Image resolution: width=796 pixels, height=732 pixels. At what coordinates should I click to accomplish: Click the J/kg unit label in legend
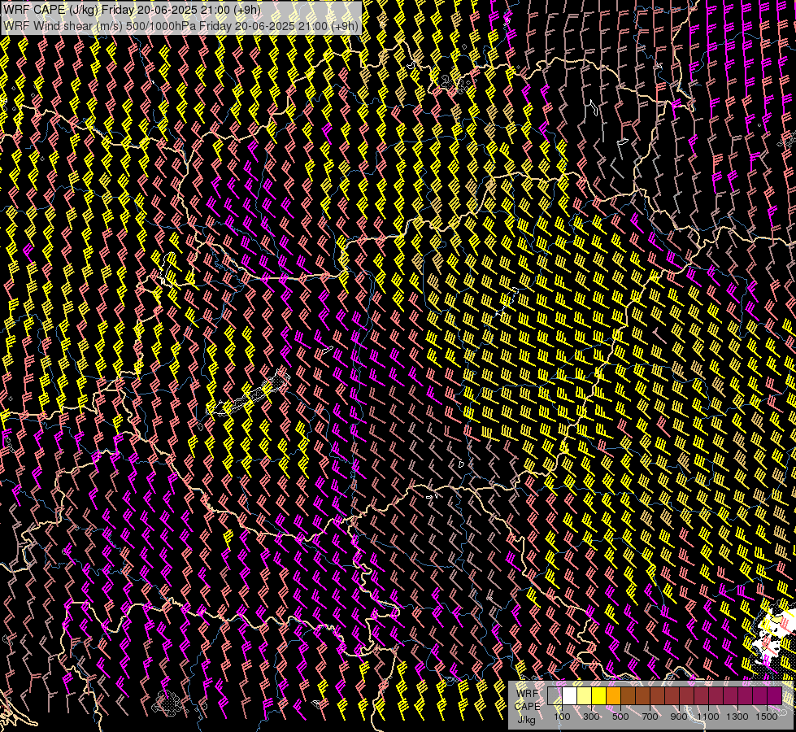(x=526, y=720)
